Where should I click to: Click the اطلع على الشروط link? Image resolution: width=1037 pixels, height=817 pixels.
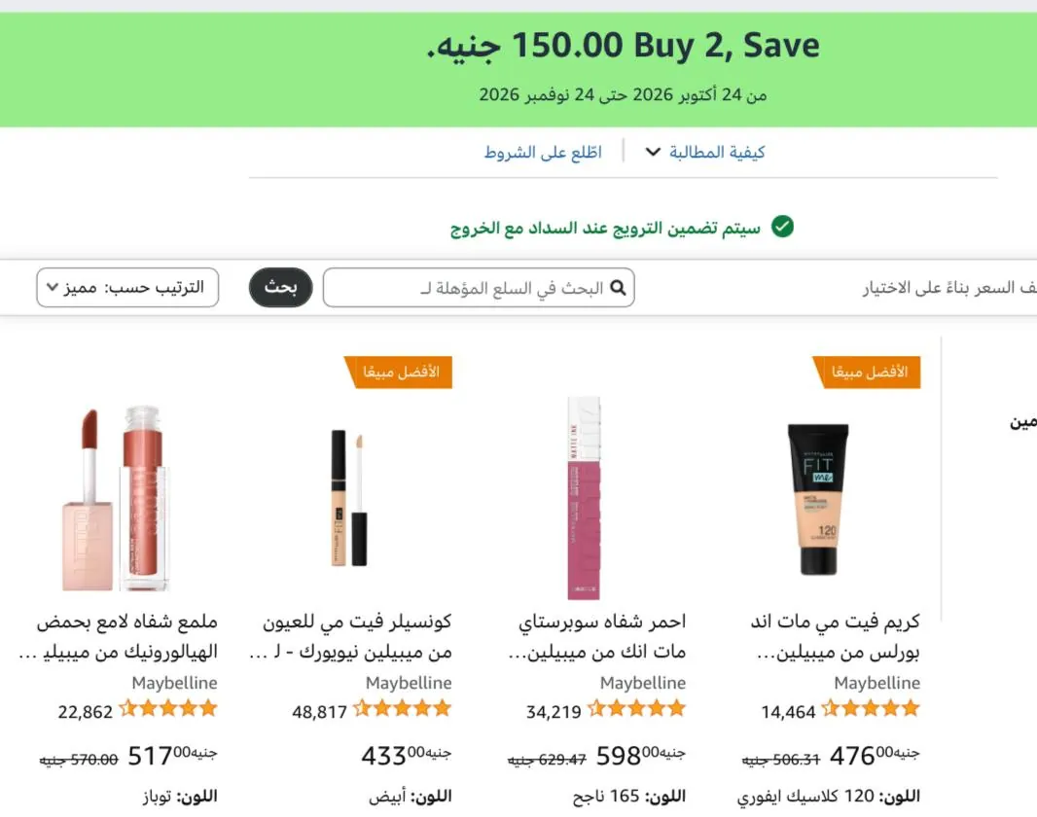tap(543, 152)
